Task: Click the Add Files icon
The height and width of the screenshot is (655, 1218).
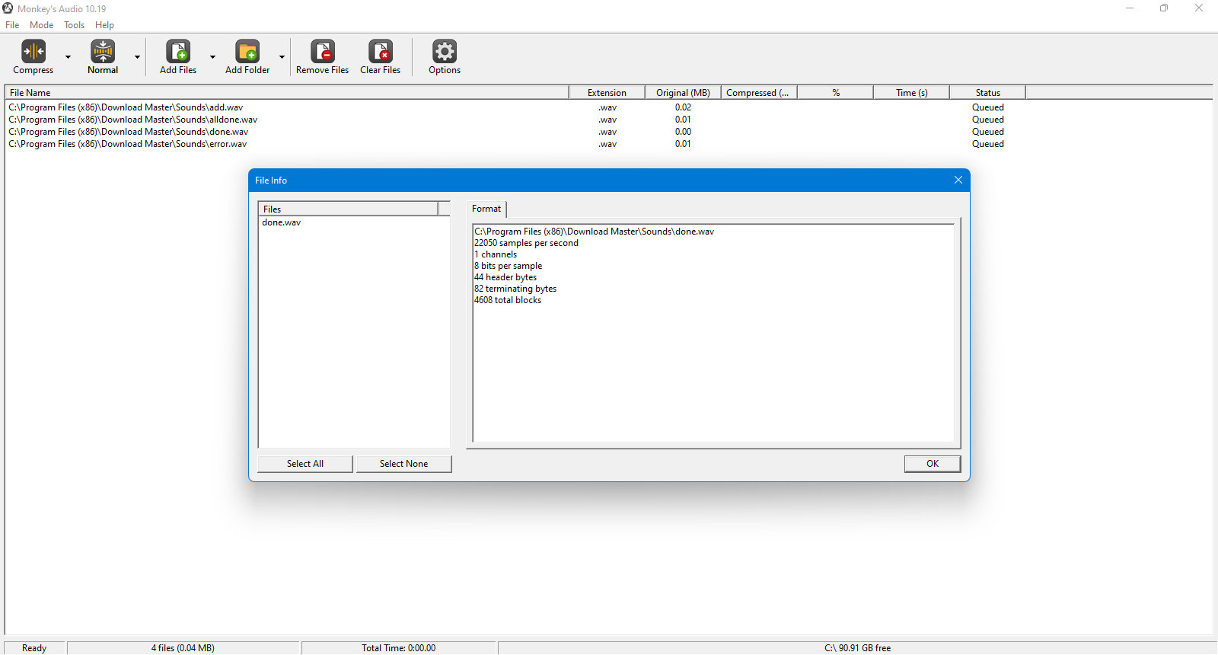Action: 178,51
